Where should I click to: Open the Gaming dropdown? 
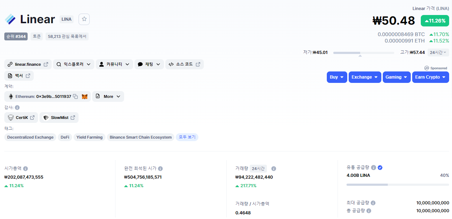point(397,77)
